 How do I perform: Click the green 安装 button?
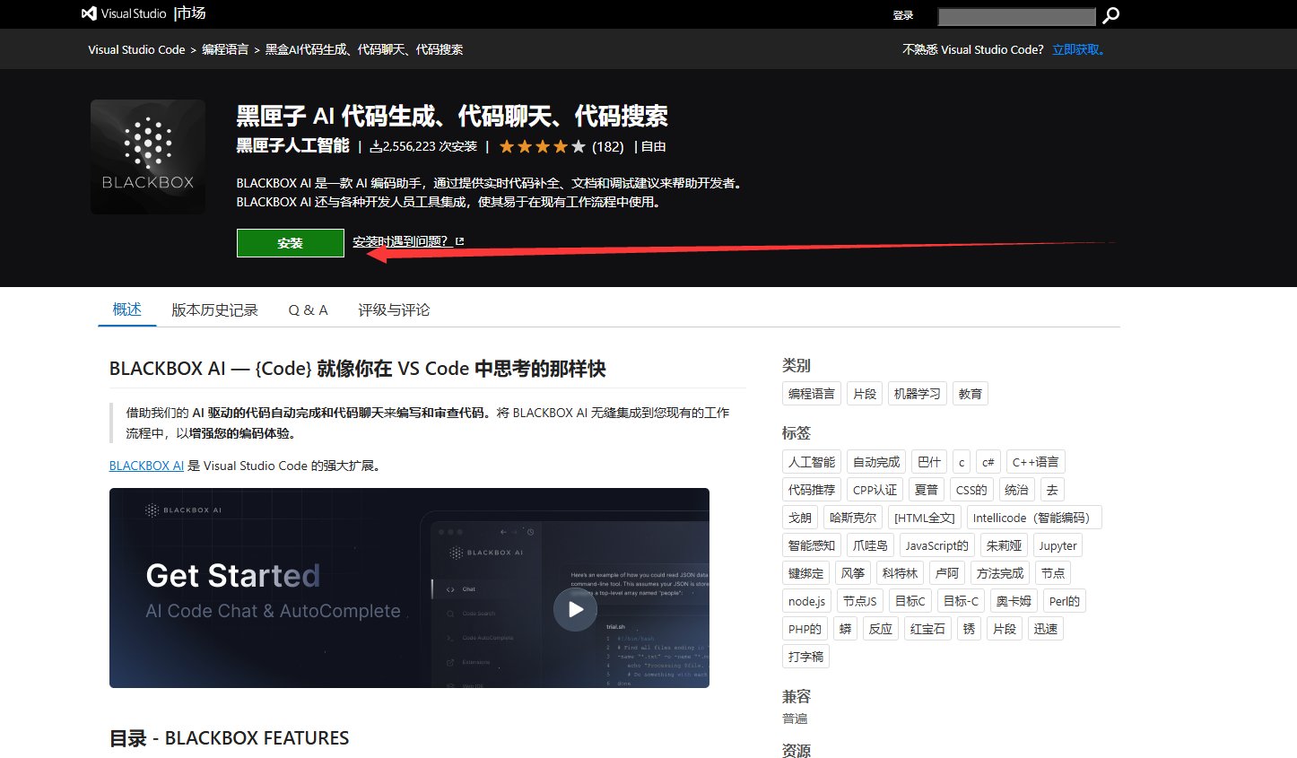[x=290, y=243]
